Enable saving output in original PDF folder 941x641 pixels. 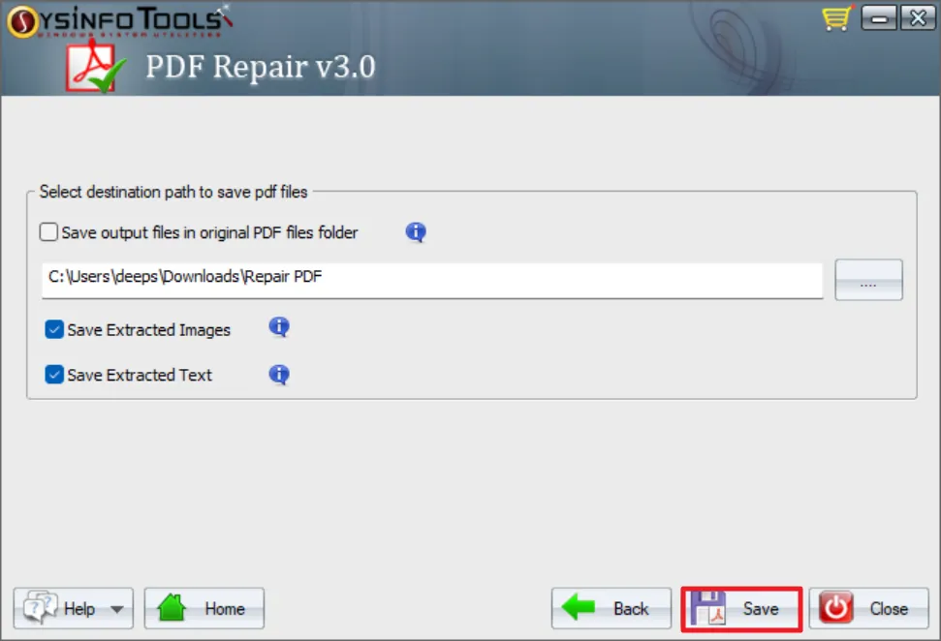coord(48,232)
